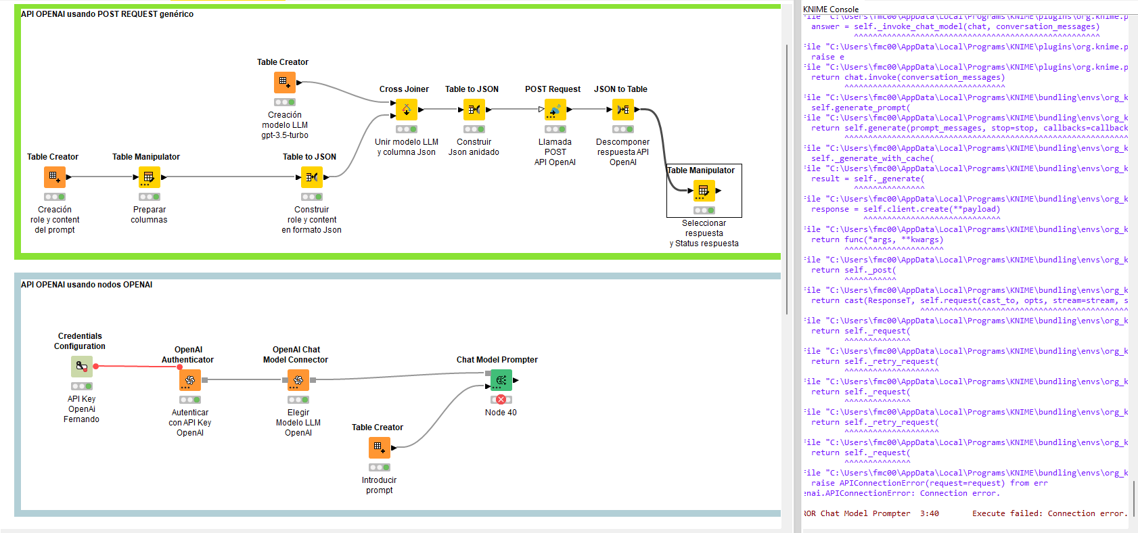
Task: Click label 'Descomponer respuesta API OpenAI'
Action: (x=622, y=152)
